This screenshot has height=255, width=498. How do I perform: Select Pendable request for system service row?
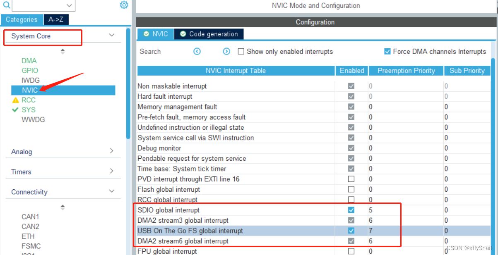[314, 158]
